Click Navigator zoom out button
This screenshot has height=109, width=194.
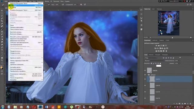click(150, 37)
